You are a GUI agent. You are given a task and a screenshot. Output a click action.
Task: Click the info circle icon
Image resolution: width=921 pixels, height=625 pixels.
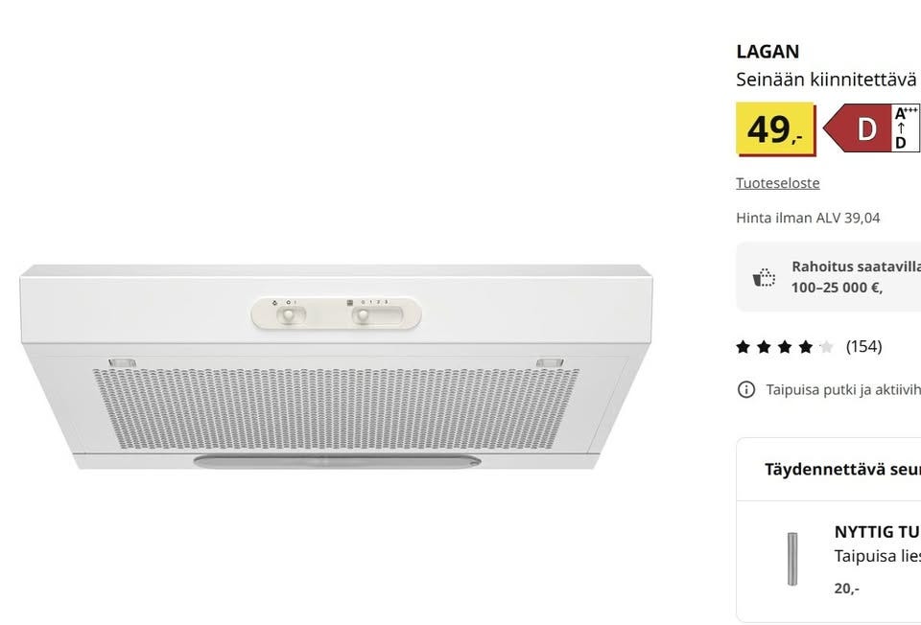[x=745, y=389]
